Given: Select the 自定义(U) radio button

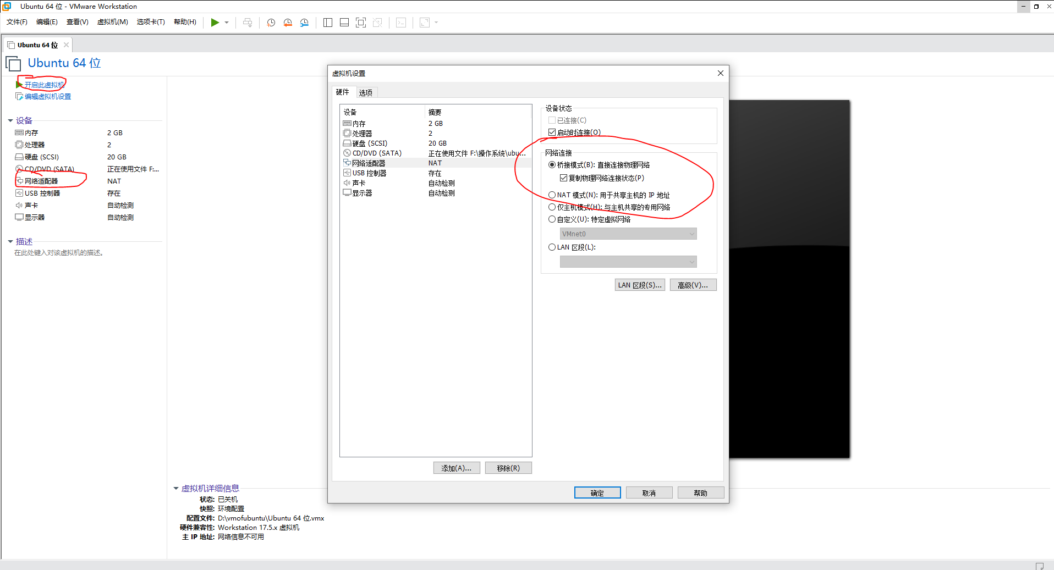Looking at the screenshot, I should tap(552, 219).
